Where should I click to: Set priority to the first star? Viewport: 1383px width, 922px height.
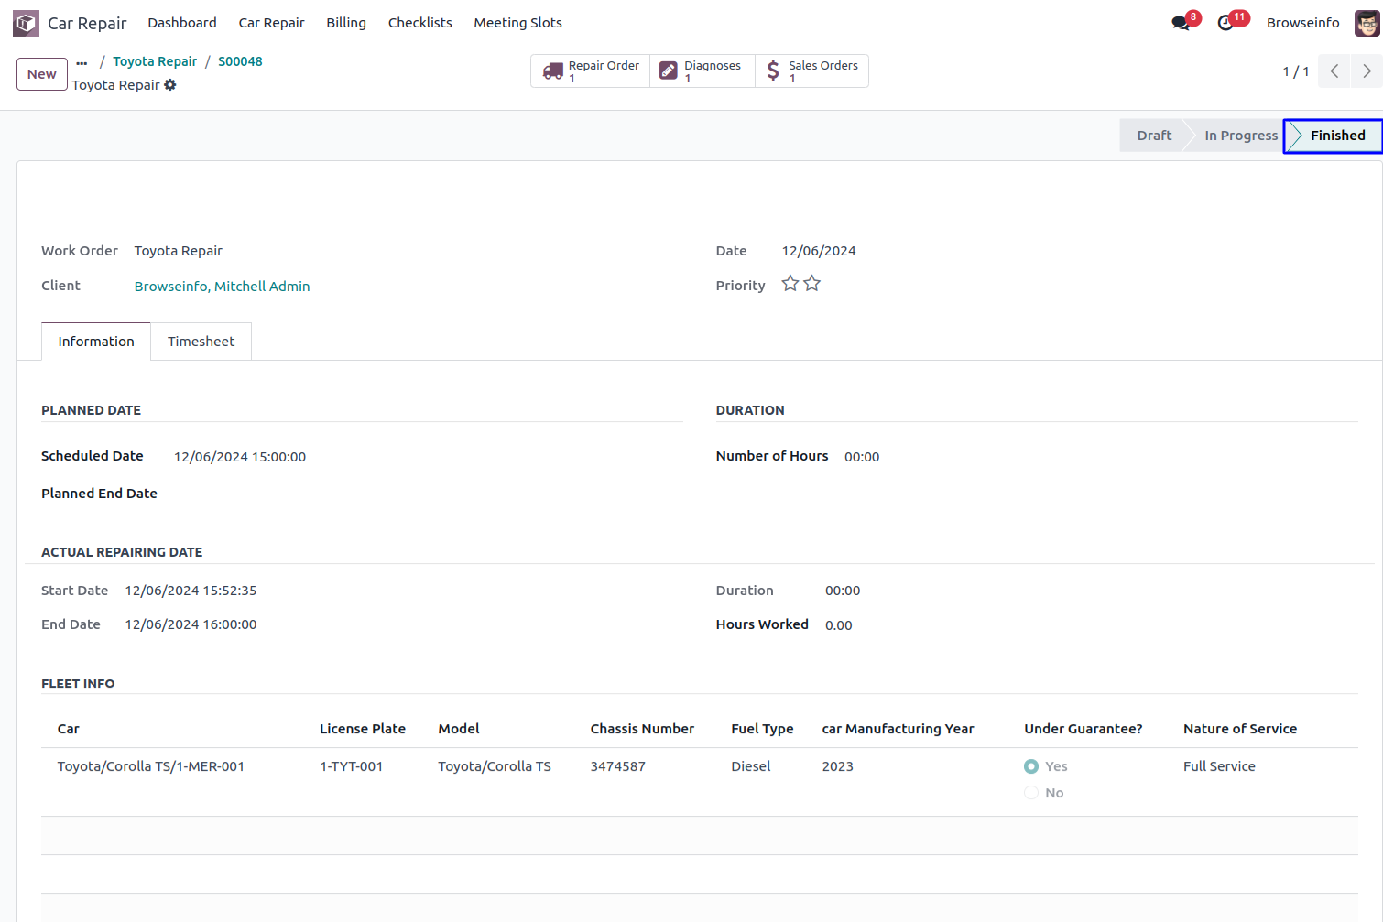point(790,284)
